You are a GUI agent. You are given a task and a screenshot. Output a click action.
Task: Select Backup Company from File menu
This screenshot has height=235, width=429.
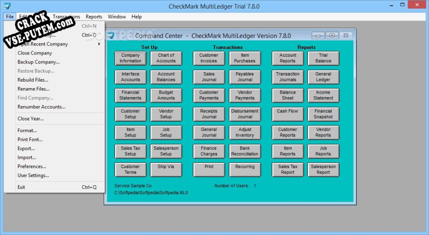point(38,62)
